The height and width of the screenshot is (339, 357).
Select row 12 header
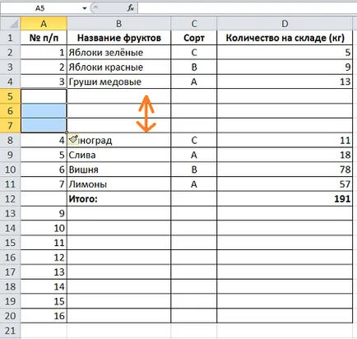click(x=10, y=199)
